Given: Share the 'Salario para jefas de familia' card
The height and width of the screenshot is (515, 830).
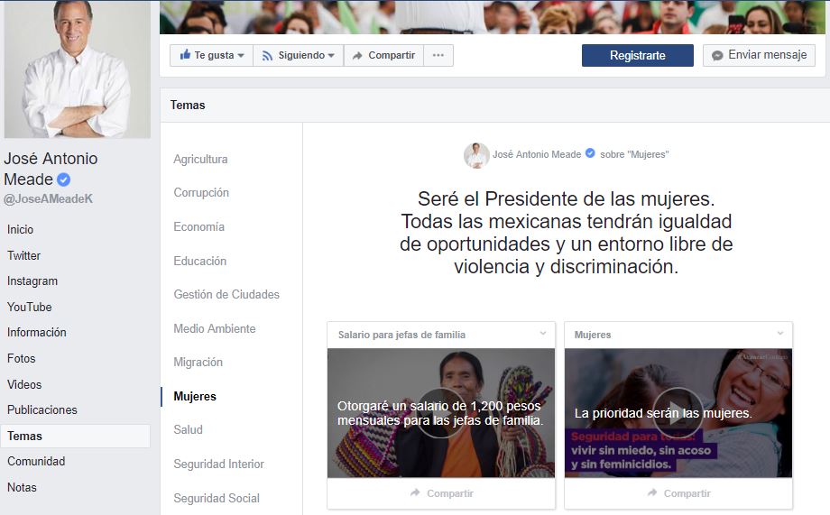Looking at the screenshot, I should (x=441, y=493).
